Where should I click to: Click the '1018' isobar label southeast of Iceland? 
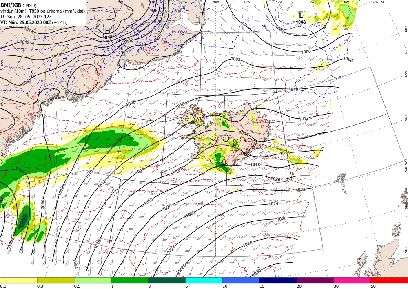[x=255, y=165]
